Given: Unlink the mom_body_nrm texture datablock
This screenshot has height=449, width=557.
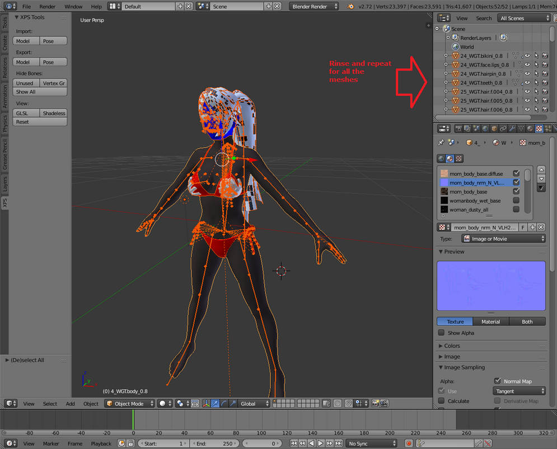Looking at the screenshot, I should tap(541, 227).
